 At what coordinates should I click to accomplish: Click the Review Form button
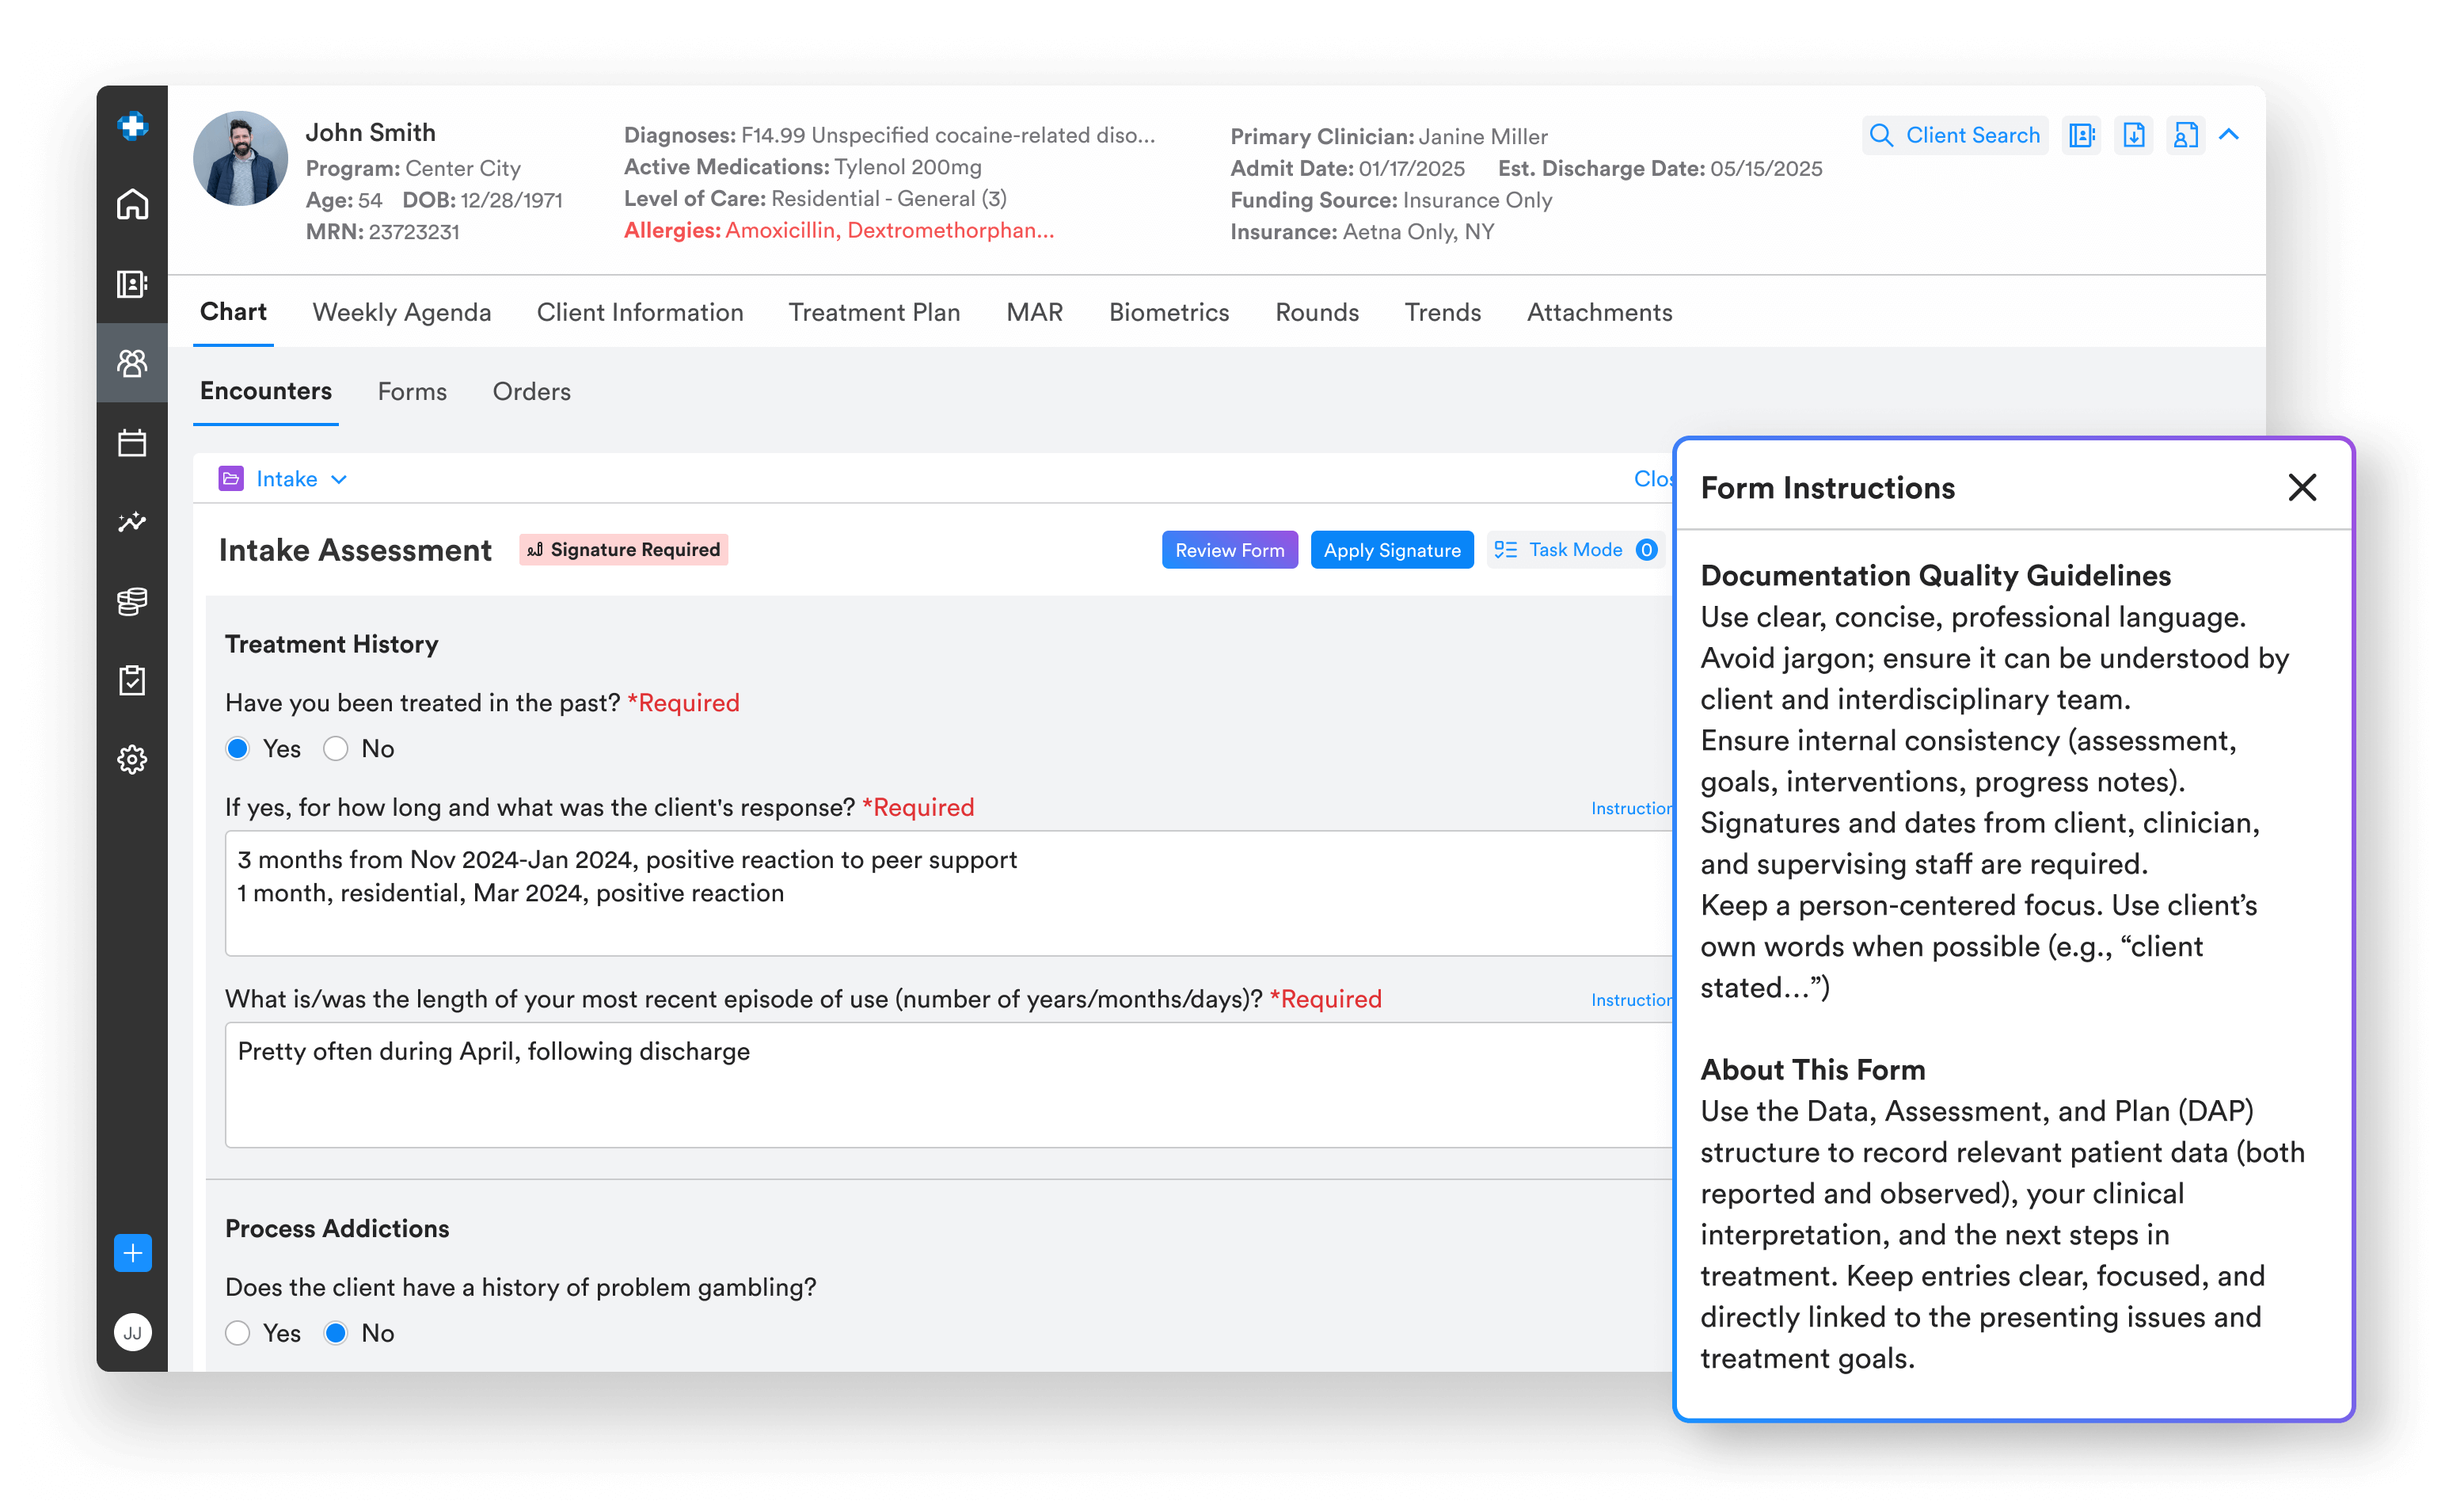click(1229, 549)
